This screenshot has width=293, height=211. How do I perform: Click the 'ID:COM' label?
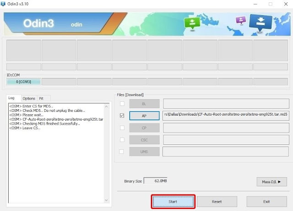point(13,75)
